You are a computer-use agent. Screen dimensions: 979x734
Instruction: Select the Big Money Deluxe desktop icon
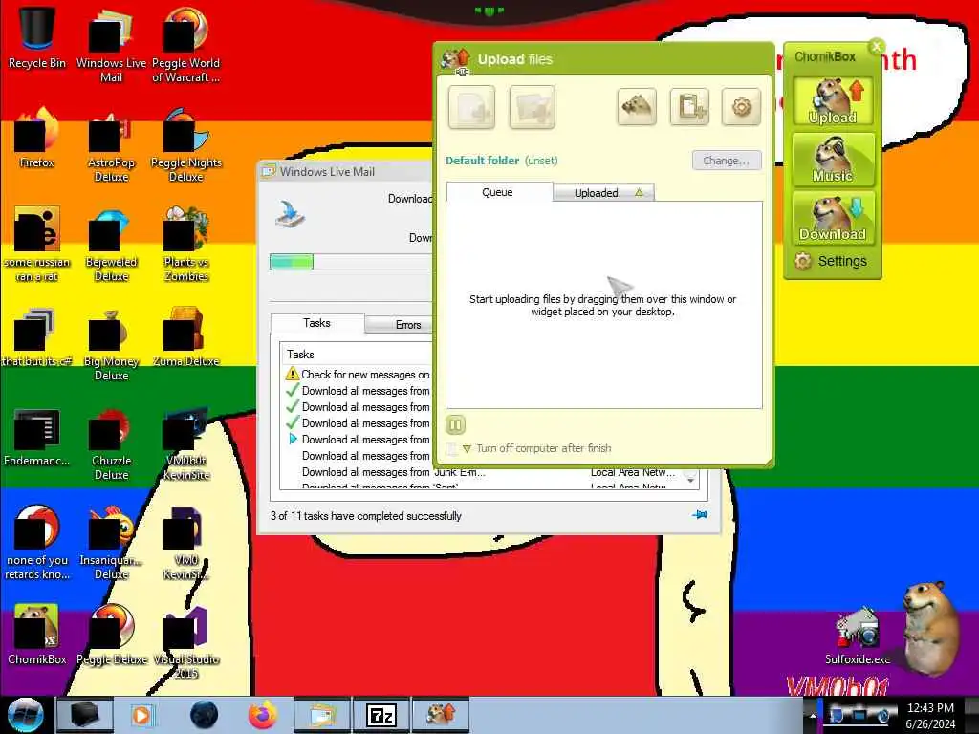[x=111, y=344]
